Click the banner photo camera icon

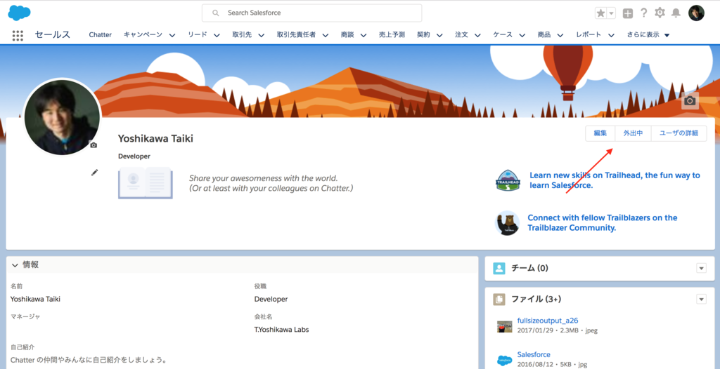coord(690,101)
